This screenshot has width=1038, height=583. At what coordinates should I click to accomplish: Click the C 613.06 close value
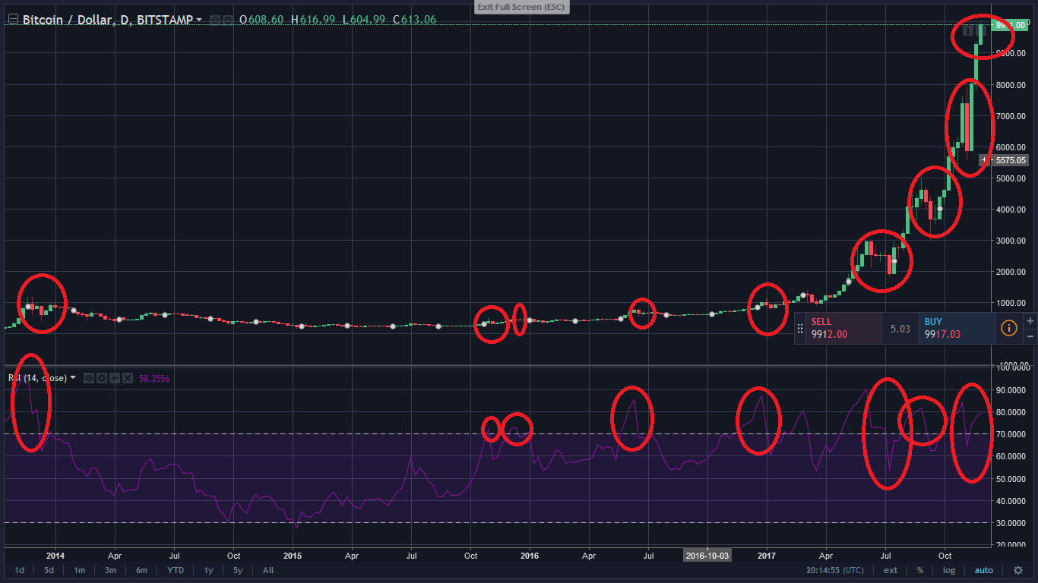(414, 20)
